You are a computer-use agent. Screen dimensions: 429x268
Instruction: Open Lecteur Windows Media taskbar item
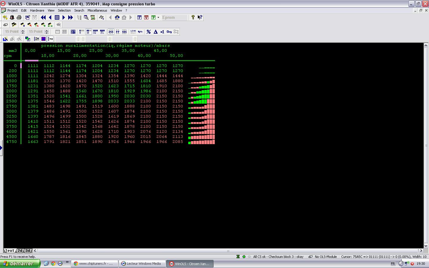click(142, 264)
